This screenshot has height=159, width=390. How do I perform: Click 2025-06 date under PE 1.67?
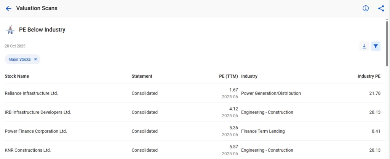[230, 97]
